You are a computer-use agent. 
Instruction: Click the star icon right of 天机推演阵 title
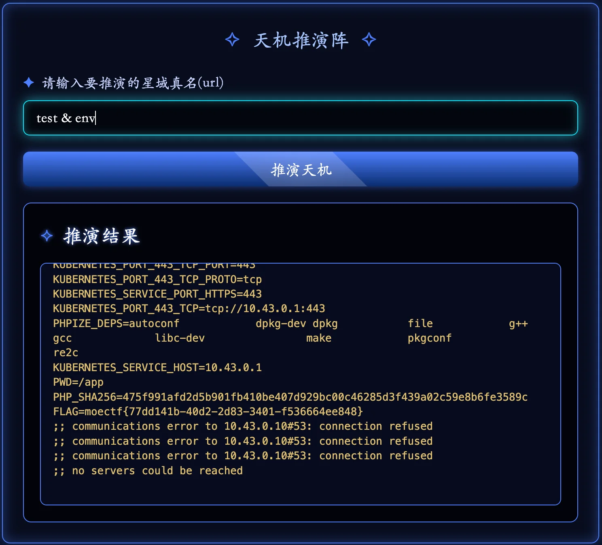369,40
